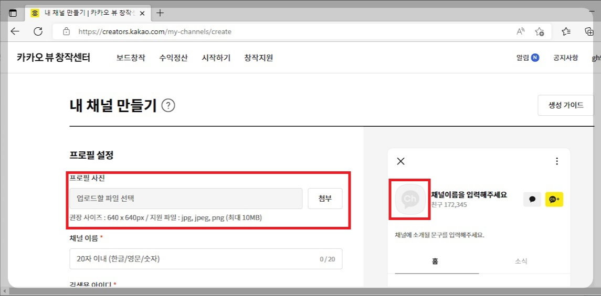Viewport: 601px width, 296px height.
Task: Click the read aloud icon
Action: click(x=521, y=31)
